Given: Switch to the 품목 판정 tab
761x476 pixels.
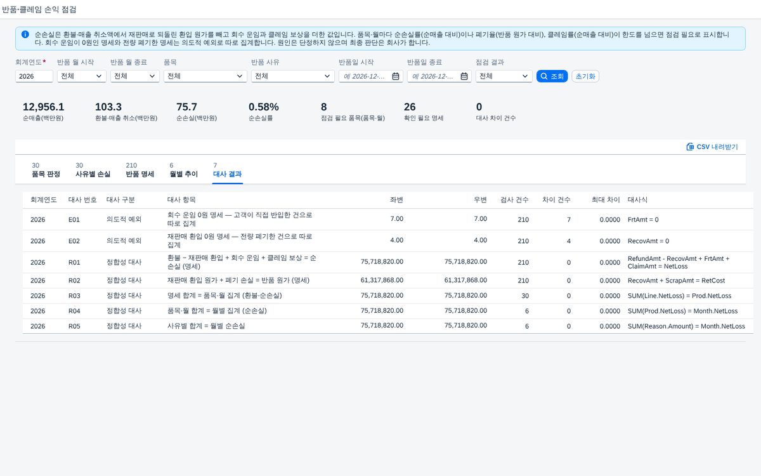Looking at the screenshot, I should click(46, 169).
